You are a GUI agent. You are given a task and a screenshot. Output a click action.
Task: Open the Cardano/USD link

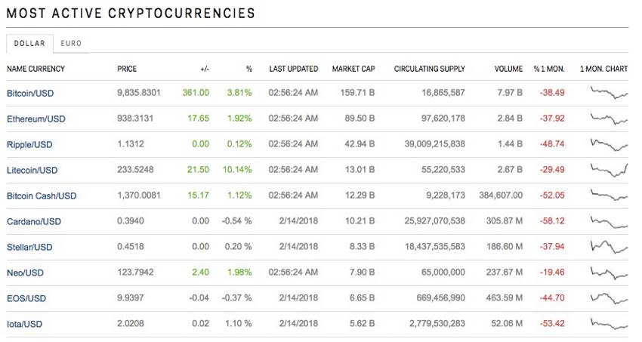pos(33,222)
